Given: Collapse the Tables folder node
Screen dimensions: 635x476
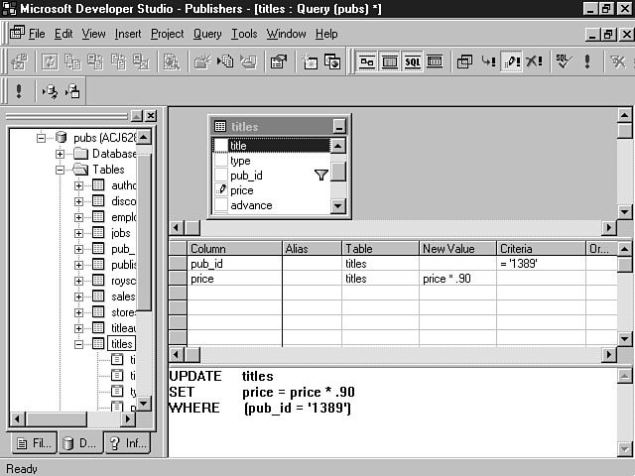Looking at the screenshot, I should coord(61,170).
